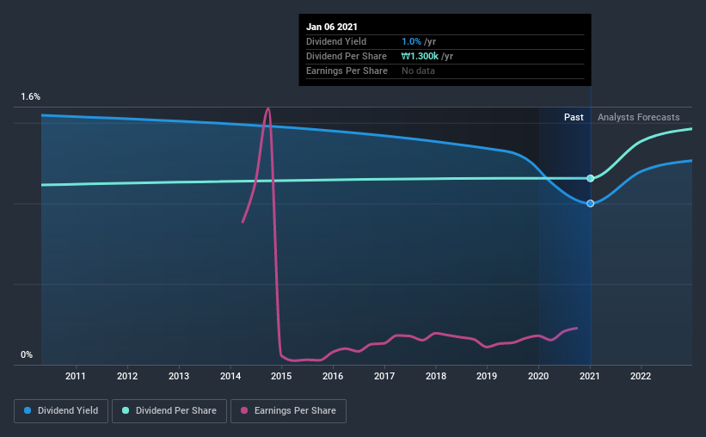This screenshot has height=437, width=706.
Task: Click the ₩1.300k Dividend Per Share value
Action: pos(420,56)
